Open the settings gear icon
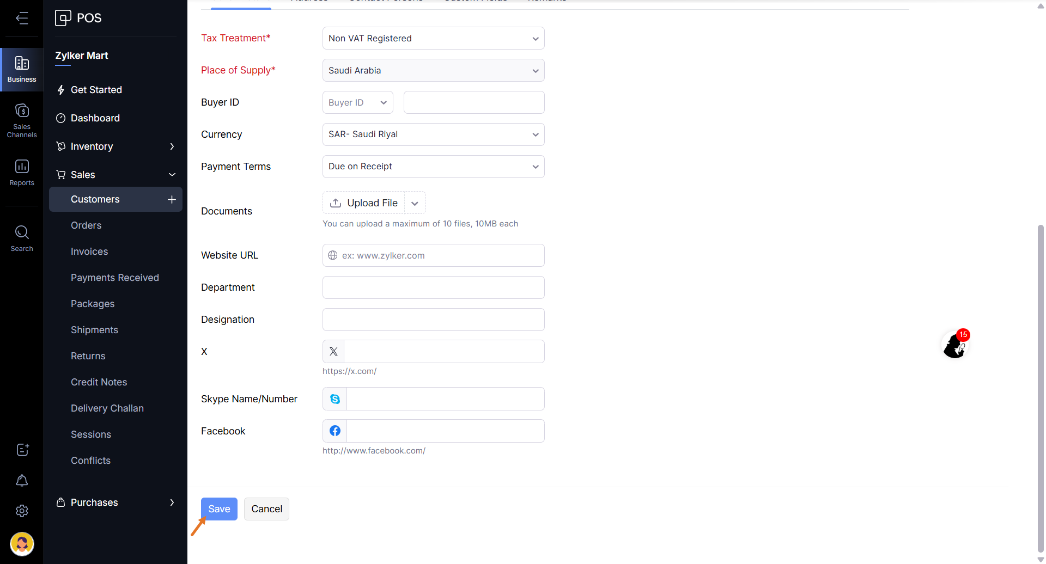1046x564 pixels. click(22, 511)
